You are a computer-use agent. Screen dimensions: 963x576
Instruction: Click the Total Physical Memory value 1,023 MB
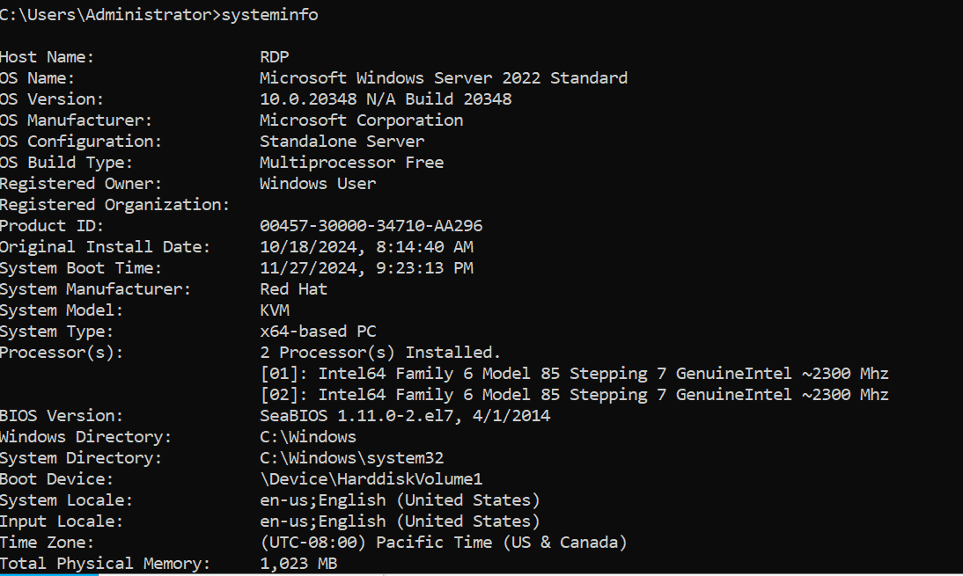298,564
